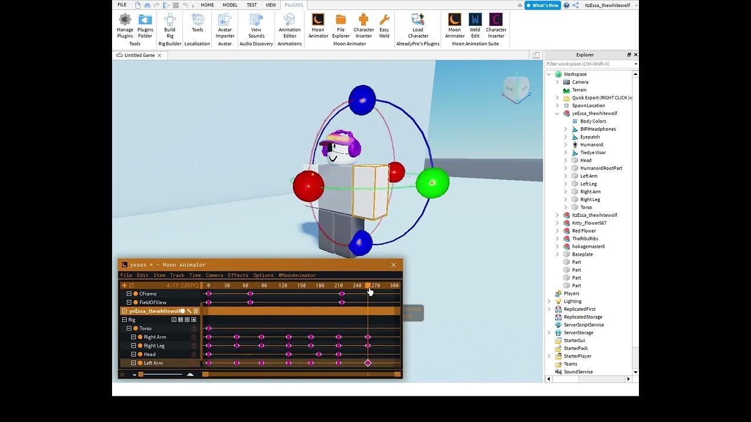The width and height of the screenshot is (751, 422).
Task: Collapse yeEssa_thewhitewolf track in Moon Animator
Action: 124,311
